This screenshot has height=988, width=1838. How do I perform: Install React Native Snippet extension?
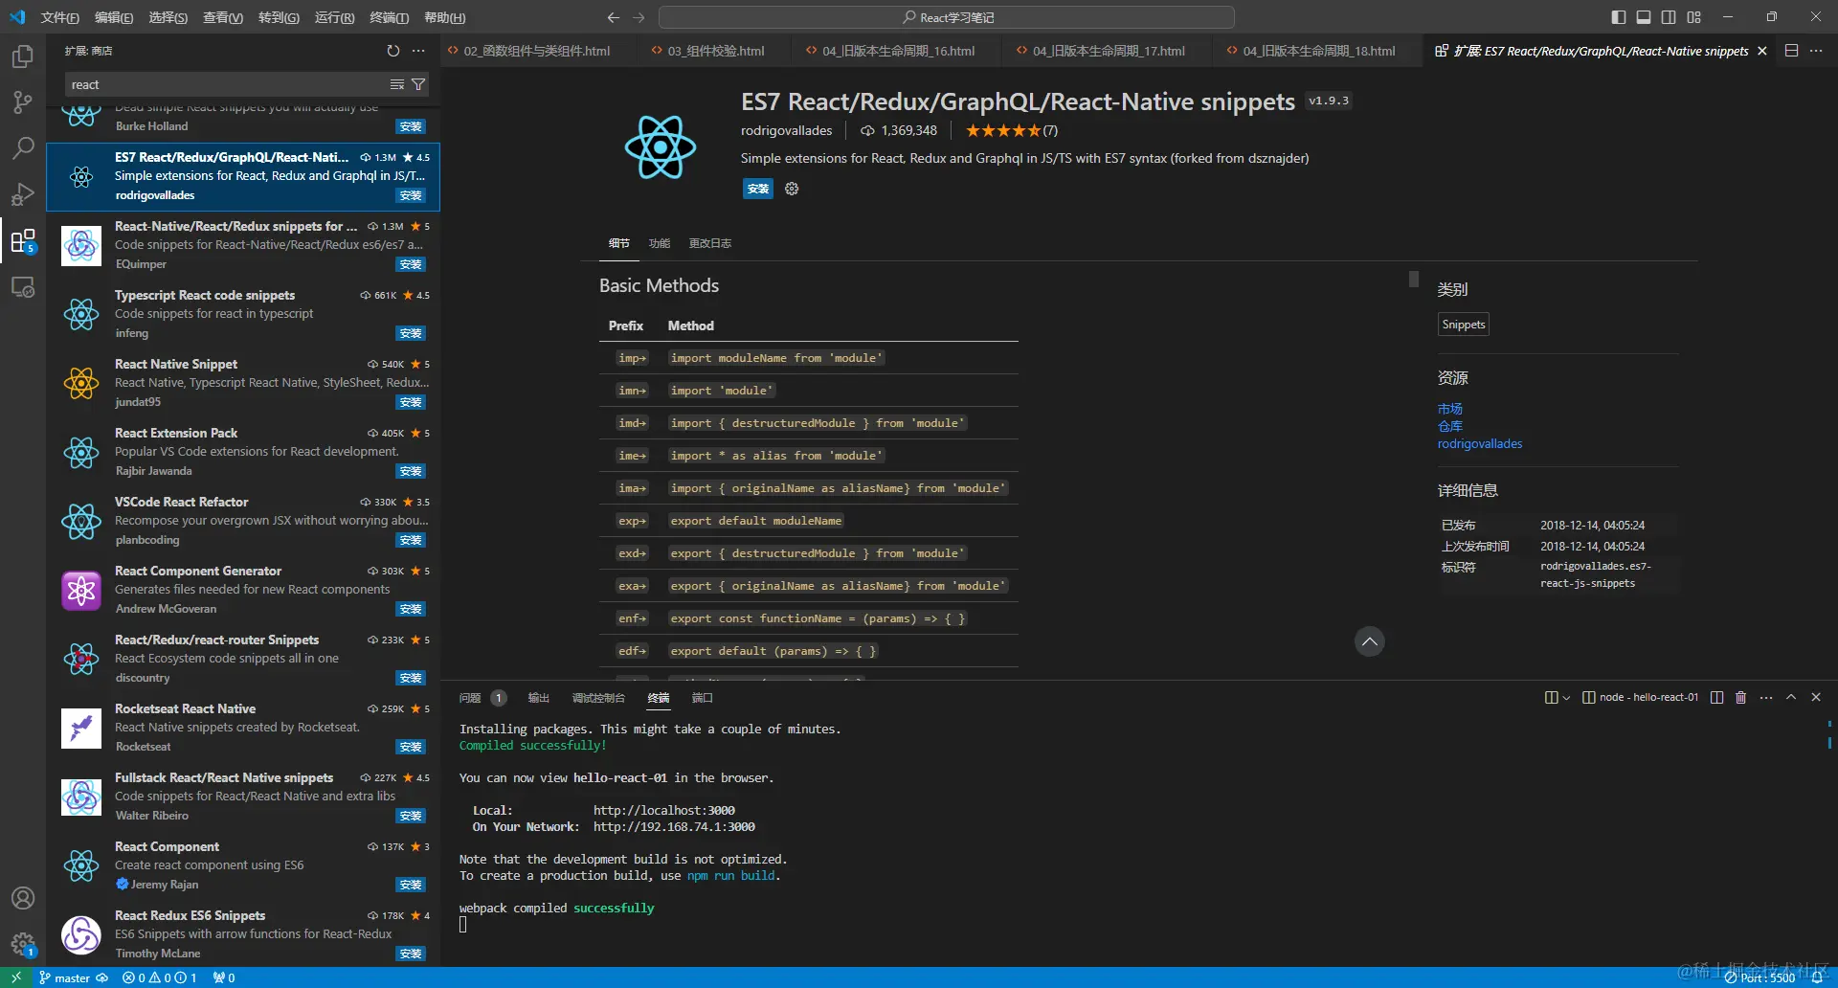coord(411,402)
